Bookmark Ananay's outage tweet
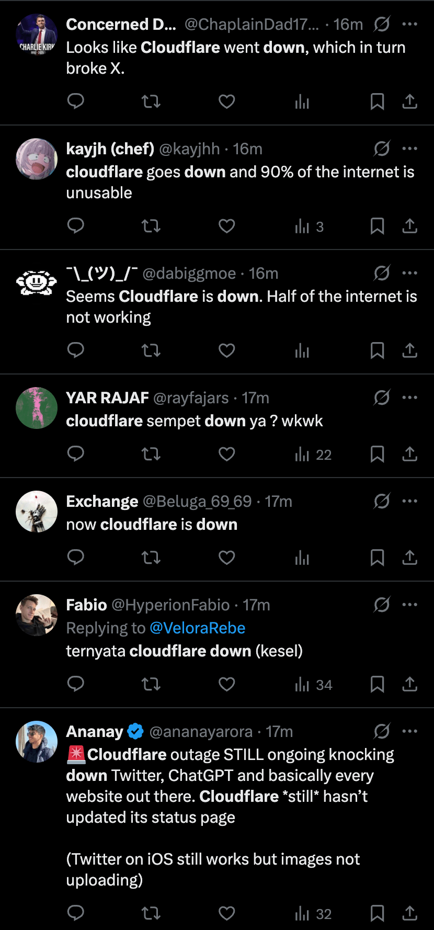This screenshot has width=434, height=930. point(378,913)
